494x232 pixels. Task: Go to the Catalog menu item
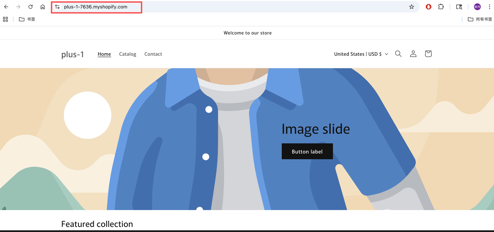tap(127, 54)
